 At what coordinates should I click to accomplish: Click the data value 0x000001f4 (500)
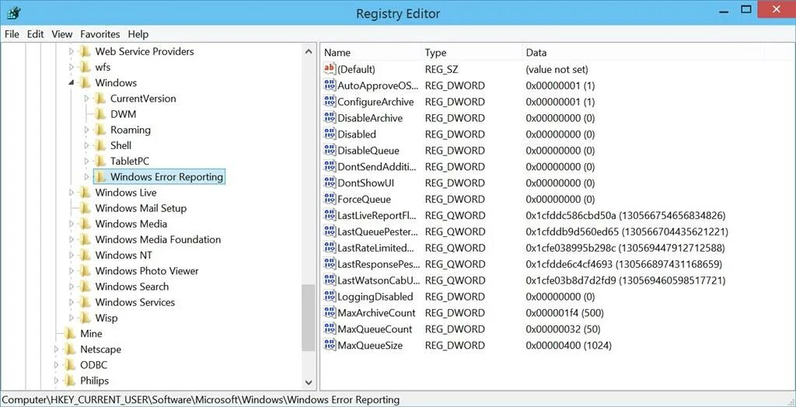click(564, 312)
